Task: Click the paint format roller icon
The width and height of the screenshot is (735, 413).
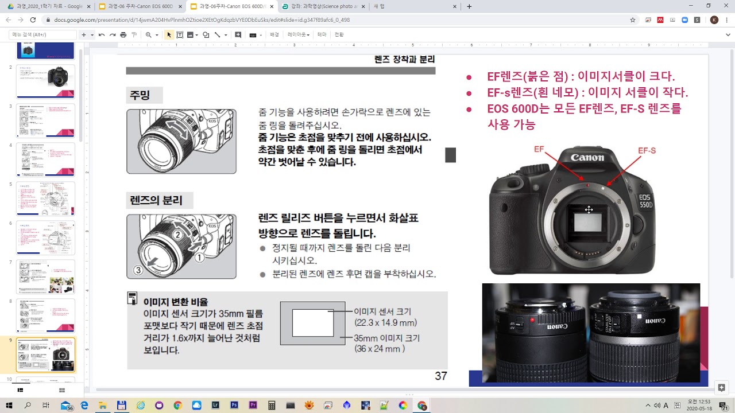Action: [x=134, y=35]
